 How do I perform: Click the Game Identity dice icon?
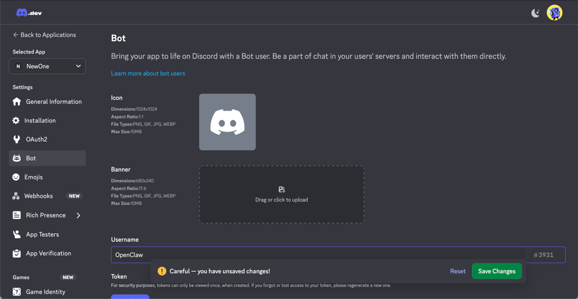[16, 292]
